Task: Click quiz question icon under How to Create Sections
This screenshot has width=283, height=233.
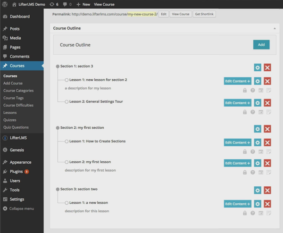Action: point(253,151)
